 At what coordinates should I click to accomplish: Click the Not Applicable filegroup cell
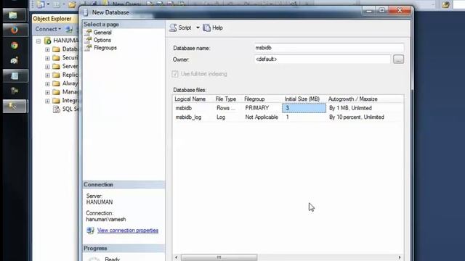(262, 117)
